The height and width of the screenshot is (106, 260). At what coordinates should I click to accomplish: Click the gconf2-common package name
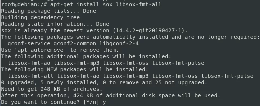point(75,43)
